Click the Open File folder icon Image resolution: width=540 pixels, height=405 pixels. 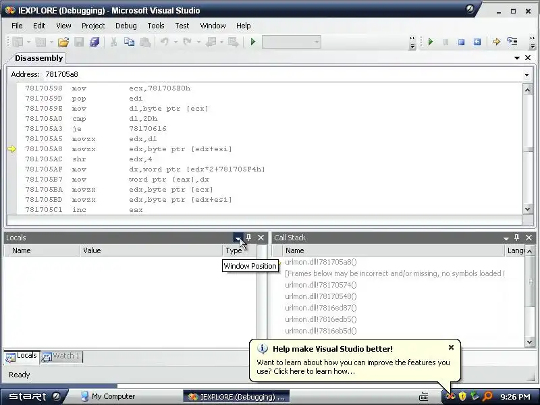63,42
